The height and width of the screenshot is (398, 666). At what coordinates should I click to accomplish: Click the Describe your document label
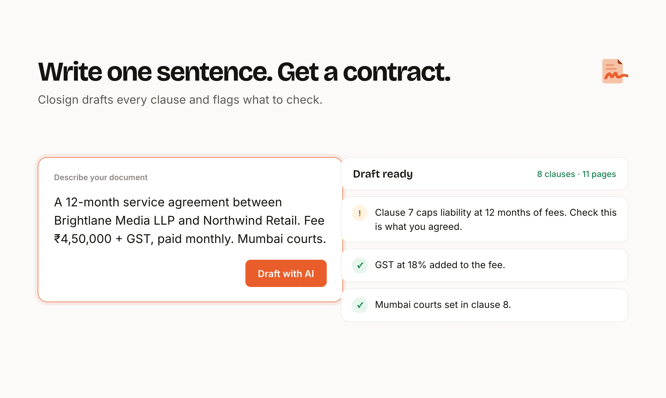(101, 177)
